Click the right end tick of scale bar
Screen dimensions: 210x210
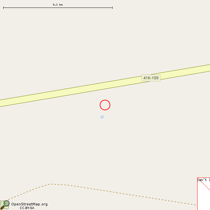pyautogui.click(x=112, y=8)
